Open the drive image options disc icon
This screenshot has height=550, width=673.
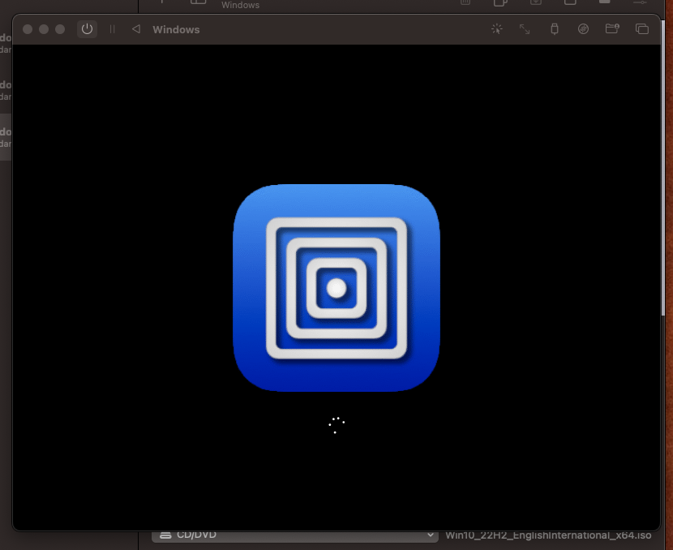[583, 28]
